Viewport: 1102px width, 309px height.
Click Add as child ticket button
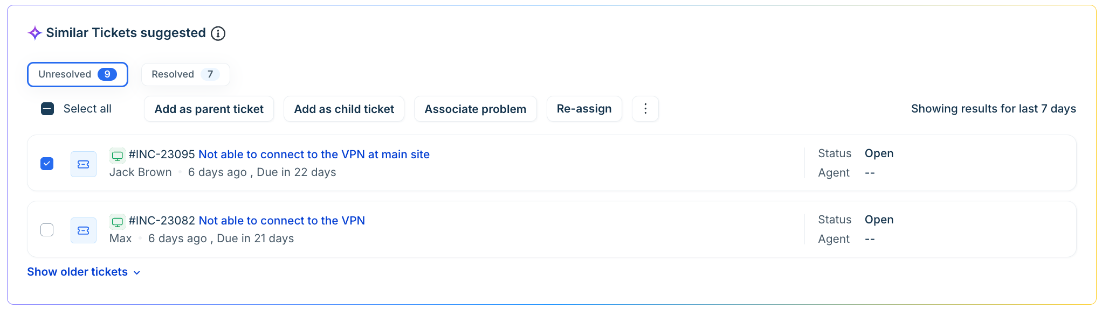coord(344,109)
